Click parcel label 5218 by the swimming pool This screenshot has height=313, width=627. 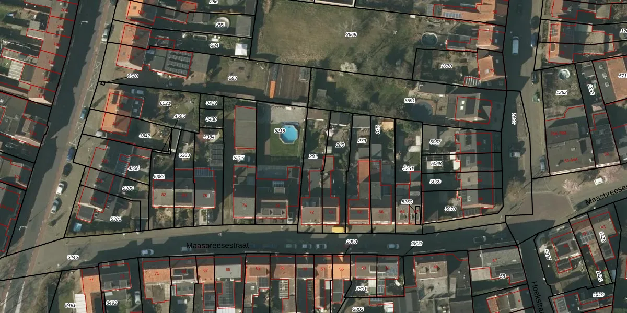pyautogui.click(x=280, y=130)
